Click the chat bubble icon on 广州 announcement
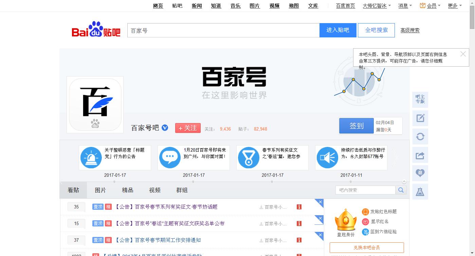Screen dimensions: 475x256 click(170, 157)
